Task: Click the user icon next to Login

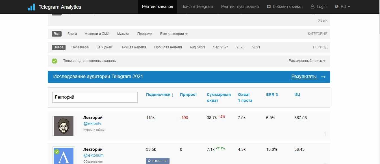Action: (x=312, y=6)
